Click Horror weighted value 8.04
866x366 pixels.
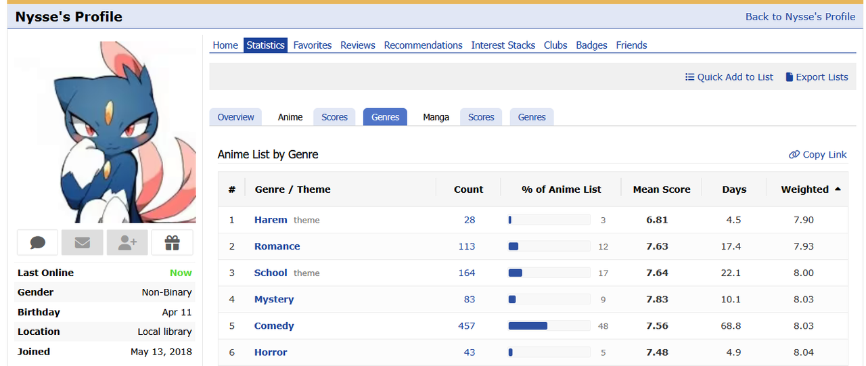tap(804, 352)
